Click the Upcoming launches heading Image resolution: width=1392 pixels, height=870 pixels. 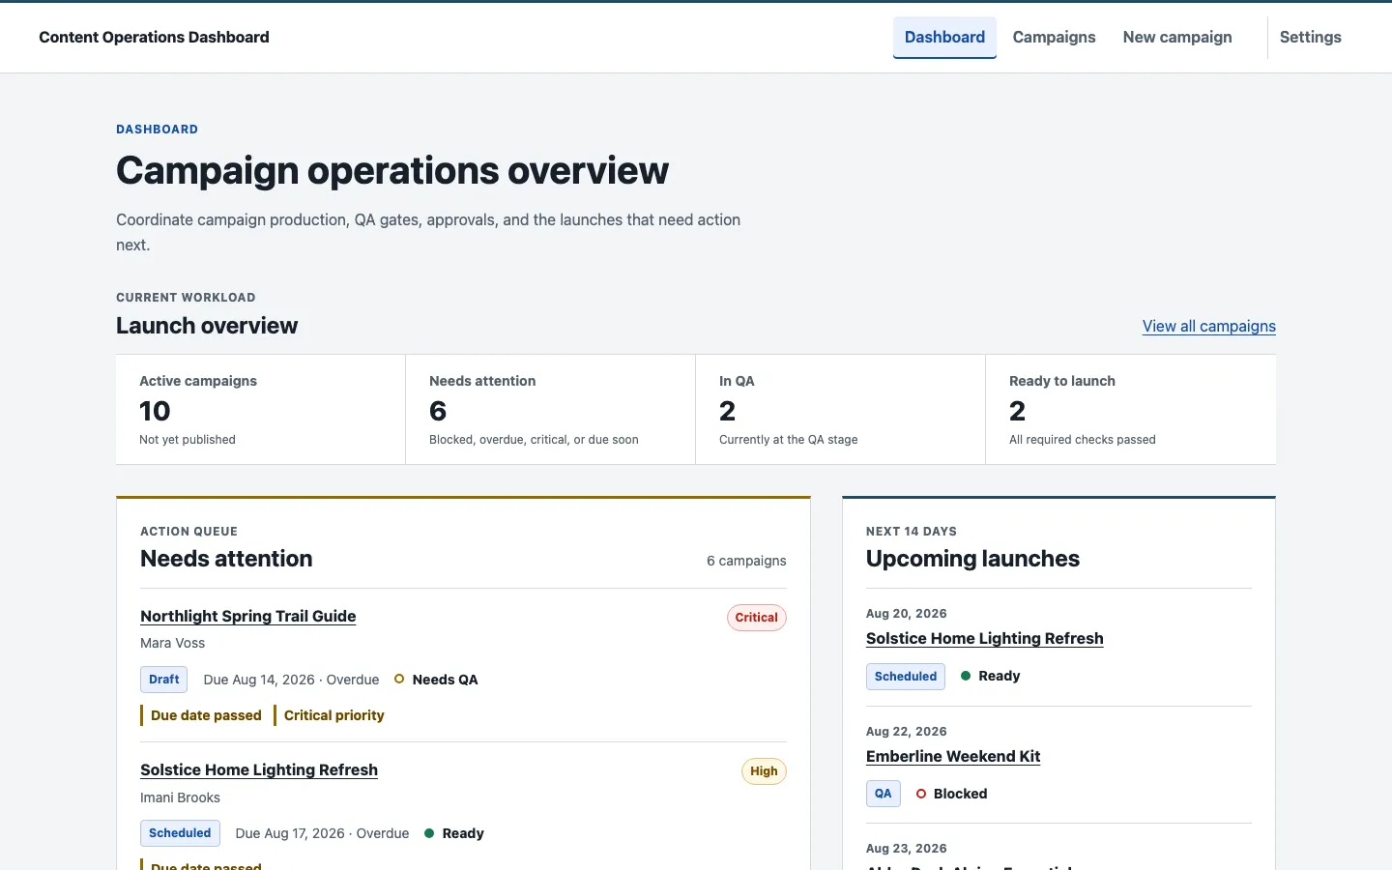pyautogui.click(x=972, y=559)
